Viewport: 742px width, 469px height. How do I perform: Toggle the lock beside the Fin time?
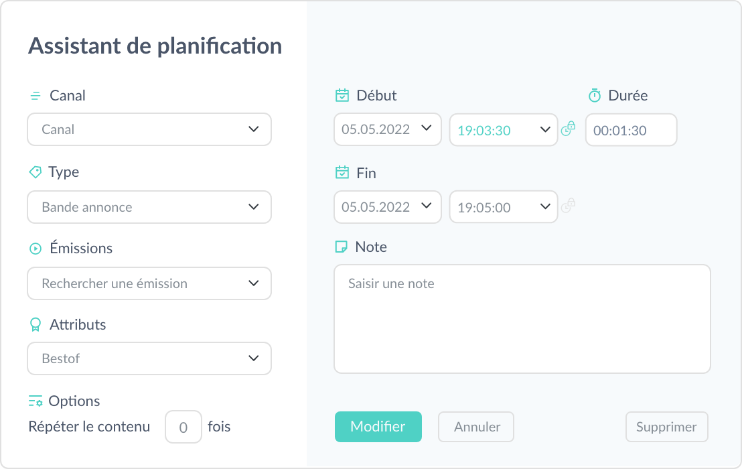pos(568,206)
